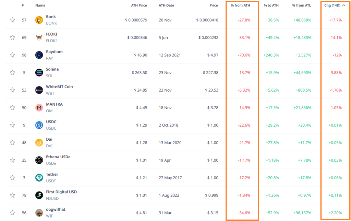Click the +96,137% from ATL value
Screen dimensions: 351x221
[302, 213]
